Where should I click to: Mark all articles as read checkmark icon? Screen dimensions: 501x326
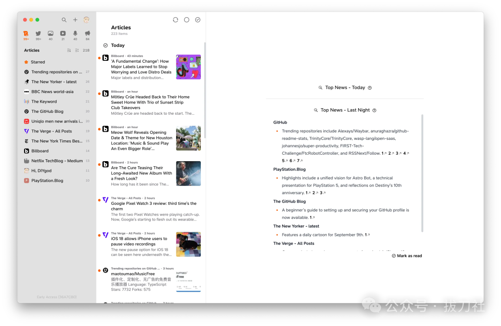tap(198, 20)
